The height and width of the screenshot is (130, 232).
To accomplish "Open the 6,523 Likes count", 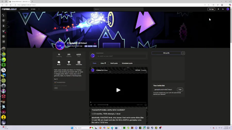I will tap(79, 55).
